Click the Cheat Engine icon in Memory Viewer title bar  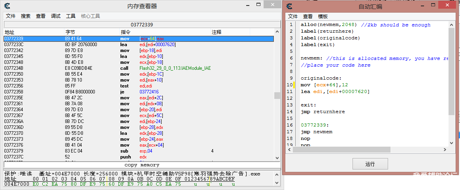[8, 6]
